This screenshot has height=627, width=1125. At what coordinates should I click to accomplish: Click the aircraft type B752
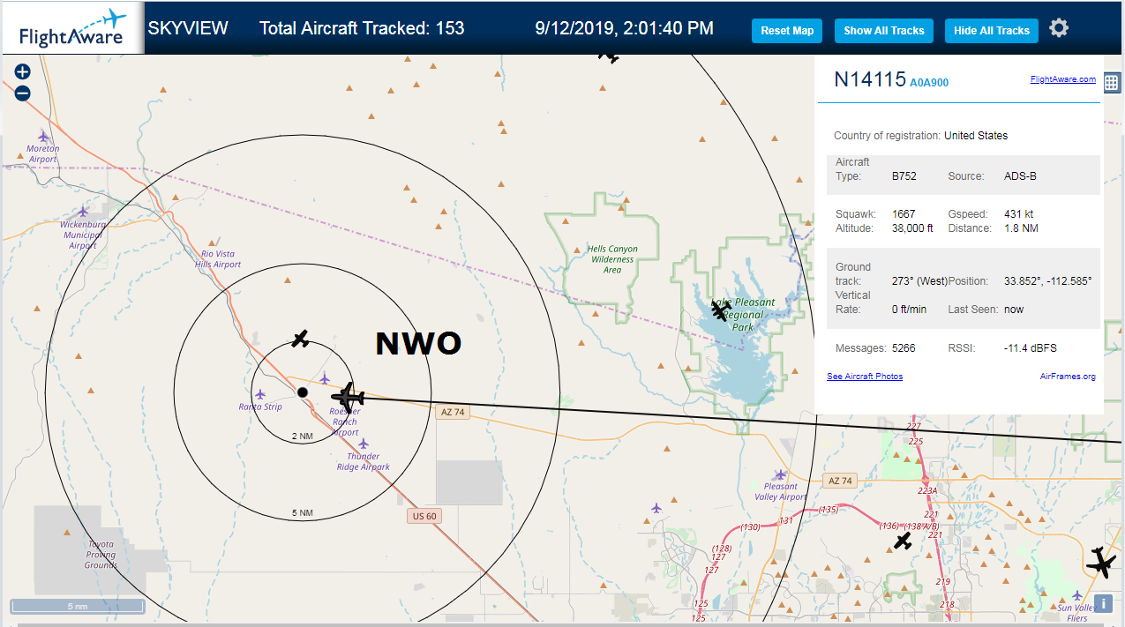[904, 176]
